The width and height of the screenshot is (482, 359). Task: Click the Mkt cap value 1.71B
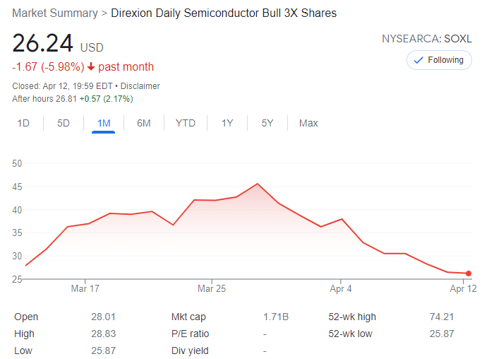click(x=276, y=317)
